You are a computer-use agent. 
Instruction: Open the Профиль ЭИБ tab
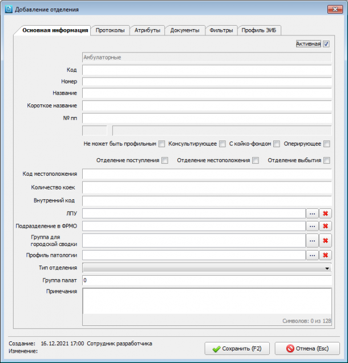[x=259, y=30]
